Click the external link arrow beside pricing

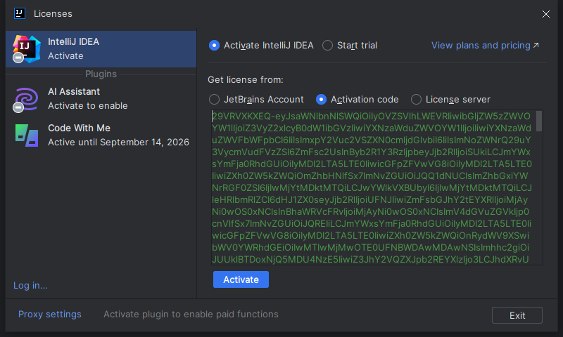[536, 46]
